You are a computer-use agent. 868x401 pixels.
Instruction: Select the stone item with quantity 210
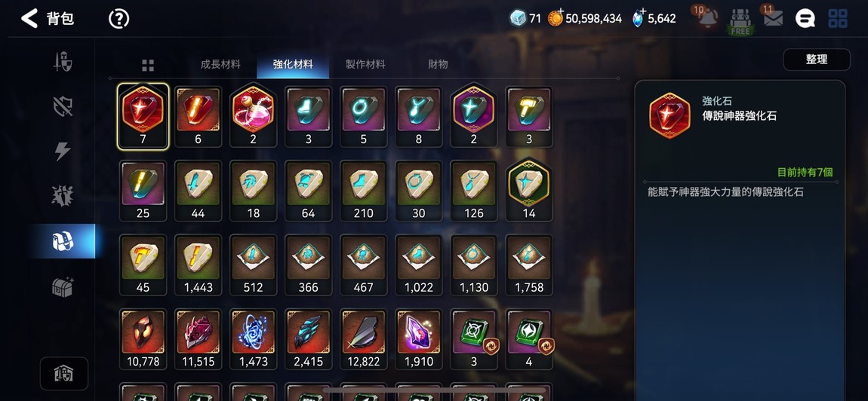pyautogui.click(x=364, y=191)
